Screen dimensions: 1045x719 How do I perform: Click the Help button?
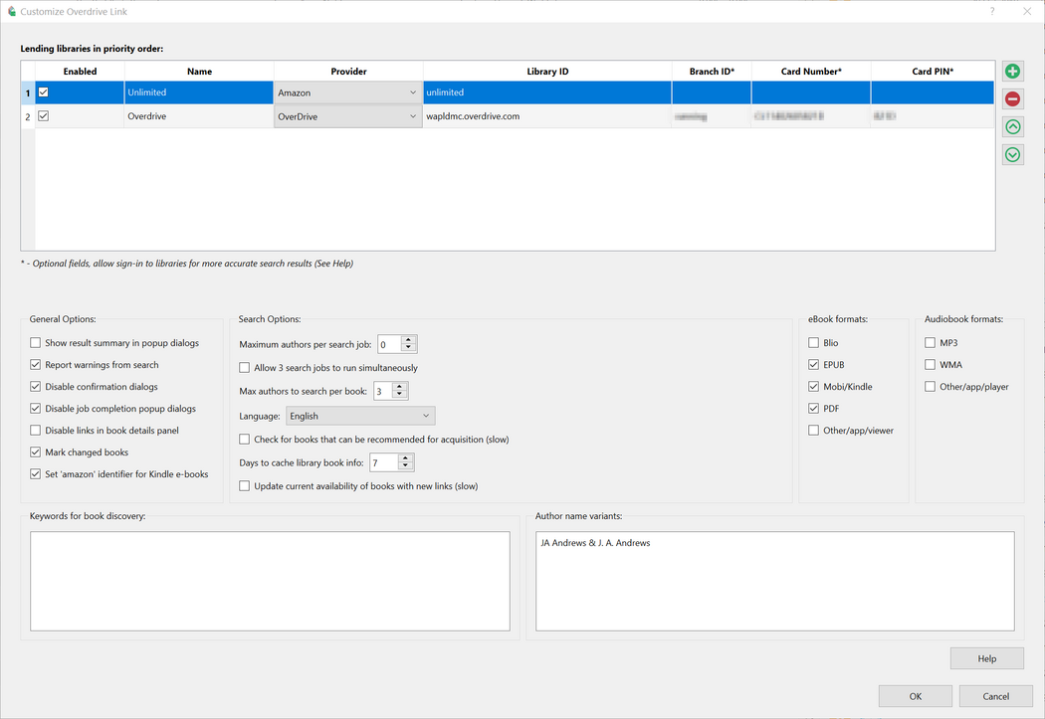[987, 658]
